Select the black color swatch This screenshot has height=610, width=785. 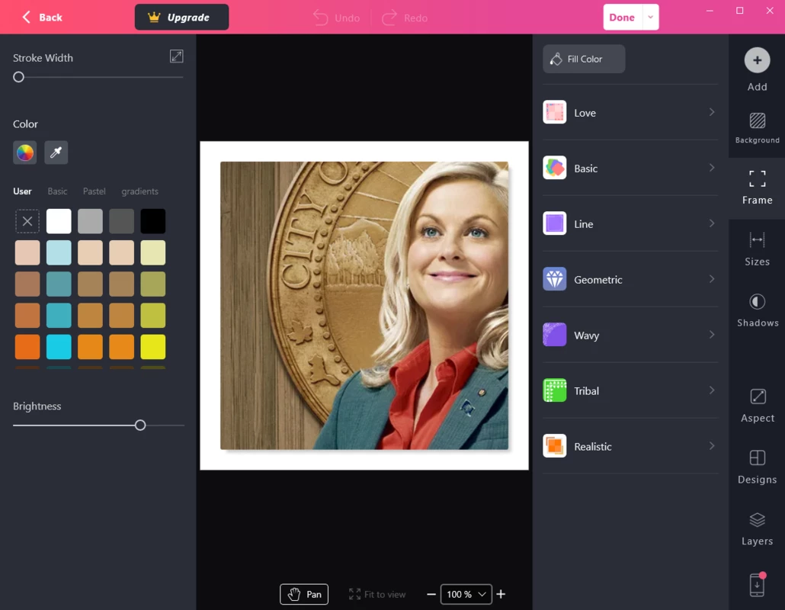[x=152, y=221]
